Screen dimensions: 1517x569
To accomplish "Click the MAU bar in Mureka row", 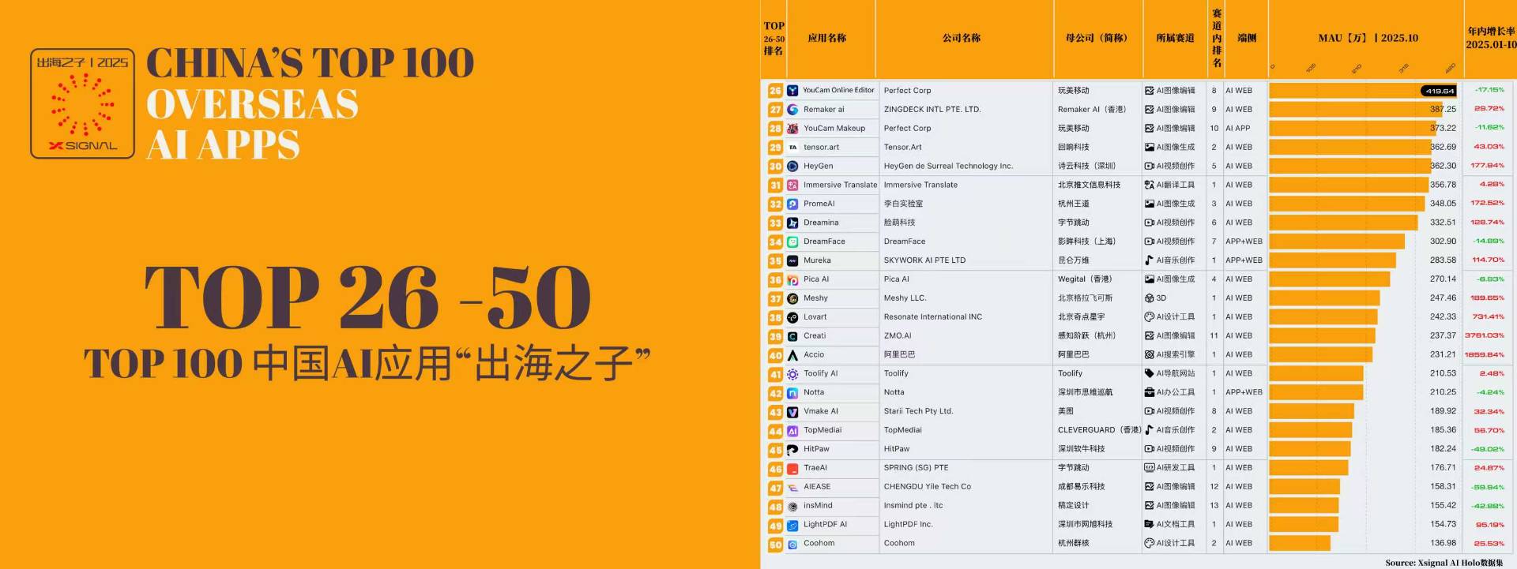I will pyautogui.click(x=1333, y=260).
